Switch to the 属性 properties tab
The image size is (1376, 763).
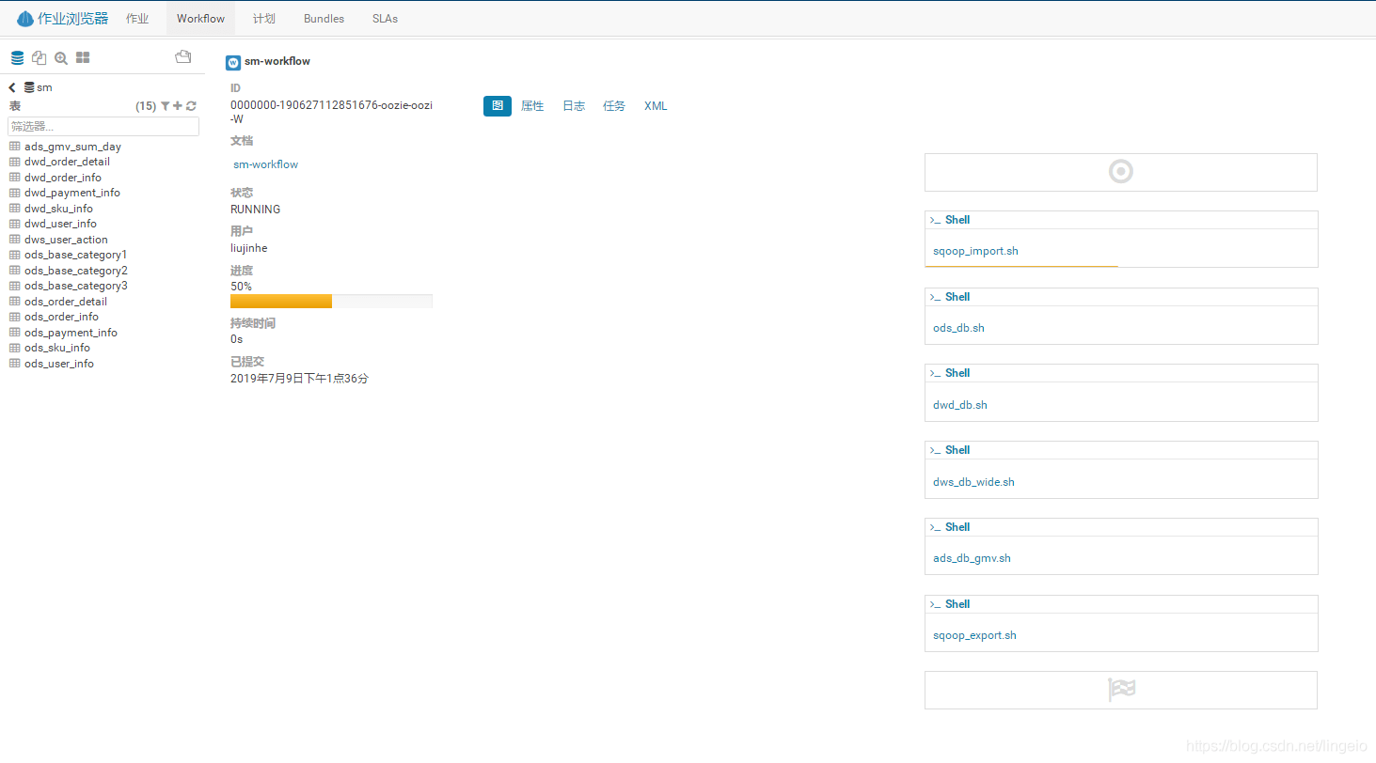pyautogui.click(x=532, y=106)
